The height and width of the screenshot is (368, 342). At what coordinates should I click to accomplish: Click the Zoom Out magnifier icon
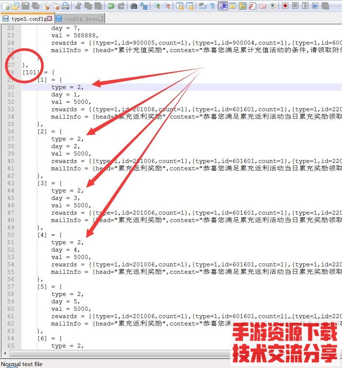pos(167,6)
